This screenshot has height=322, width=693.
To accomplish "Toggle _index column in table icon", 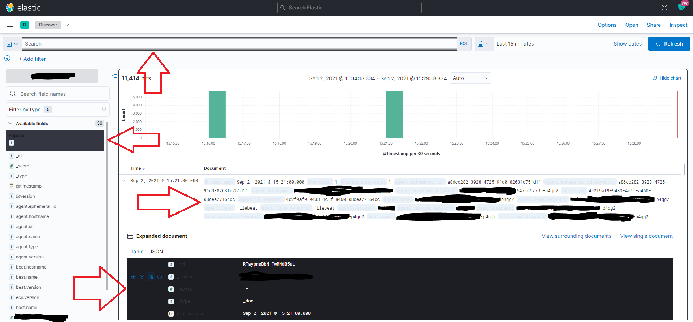I will point(151,277).
